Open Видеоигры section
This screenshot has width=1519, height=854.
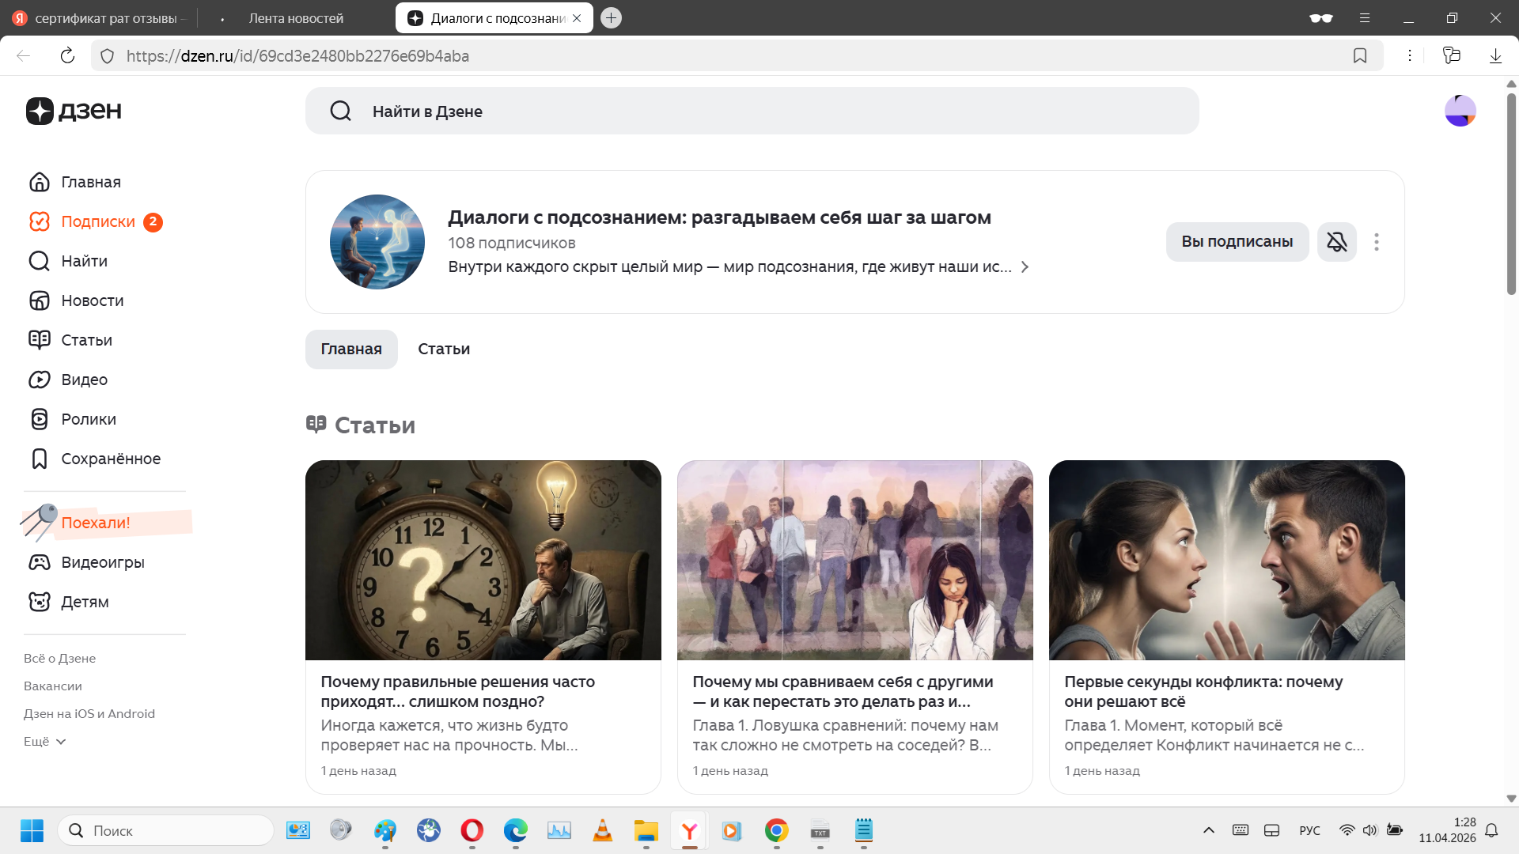[x=102, y=562]
